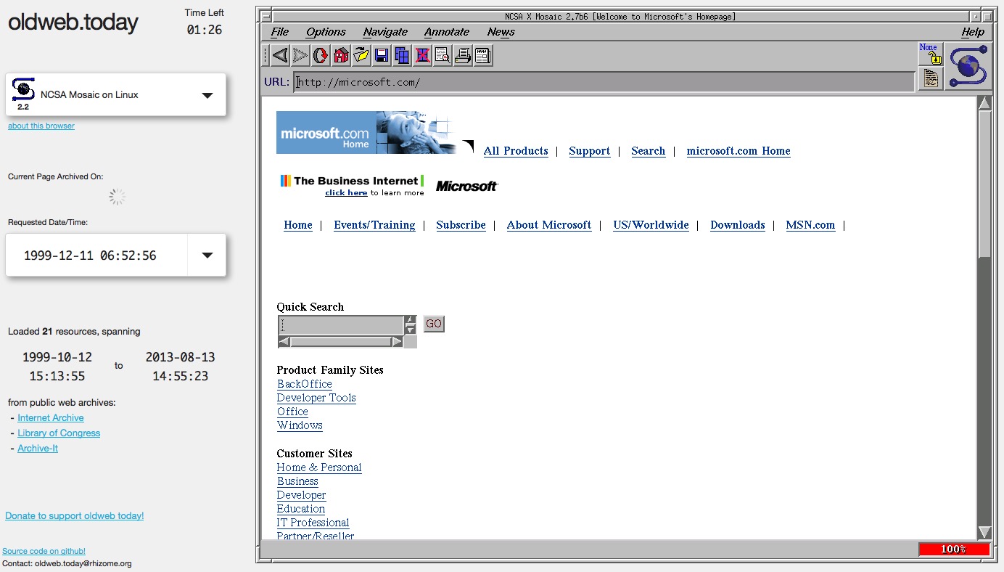Open the Education customer site link
Image resolution: width=1004 pixels, height=572 pixels.
coord(301,509)
